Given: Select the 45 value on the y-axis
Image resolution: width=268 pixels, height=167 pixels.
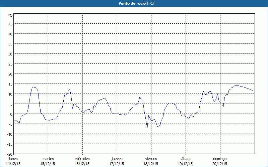Looking at the screenshot, I should (10, 24).
